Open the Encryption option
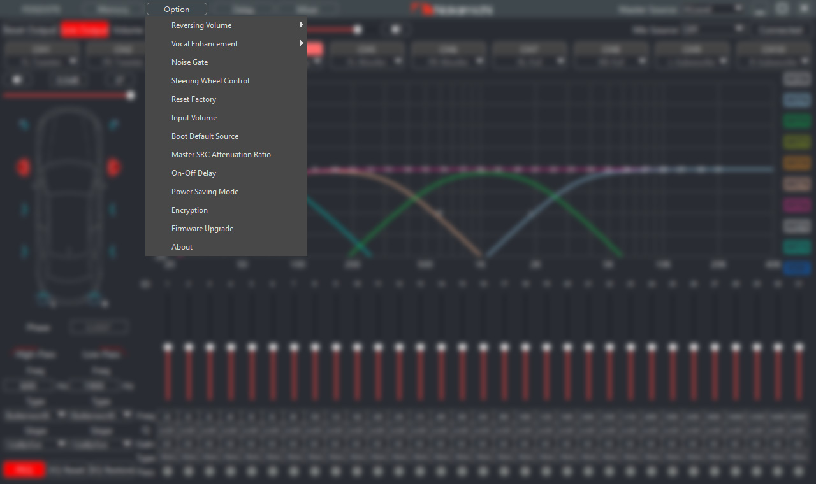The width and height of the screenshot is (816, 484). 189,210
